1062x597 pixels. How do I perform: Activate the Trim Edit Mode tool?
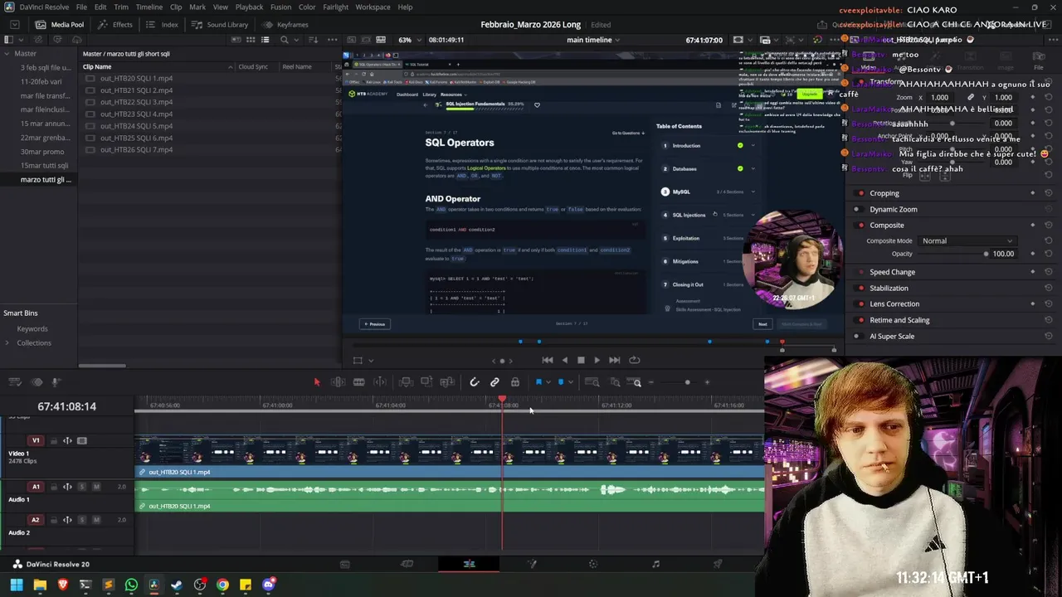pos(338,382)
